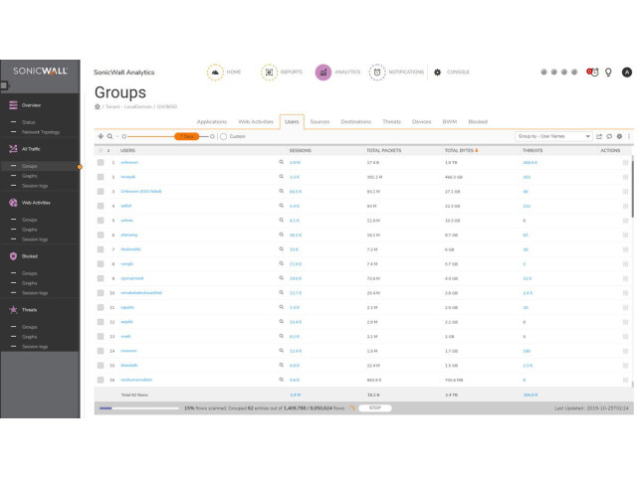Switch to the Web Activities tab
Image resolution: width=637 pixels, height=477 pixels.
[256, 121]
